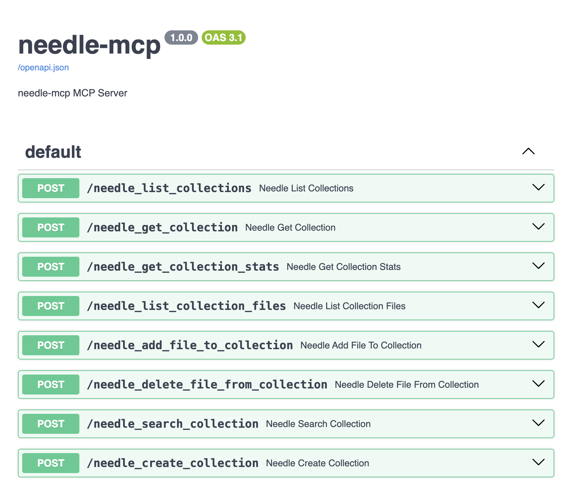Screen dimensions: 570x492
Task: Click the /needle_add_file_to_collection path
Action: click(190, 345)
